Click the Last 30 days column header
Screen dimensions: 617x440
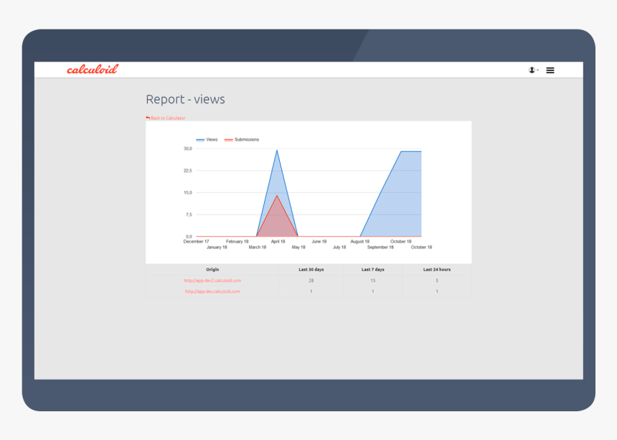tap(311, 270)
